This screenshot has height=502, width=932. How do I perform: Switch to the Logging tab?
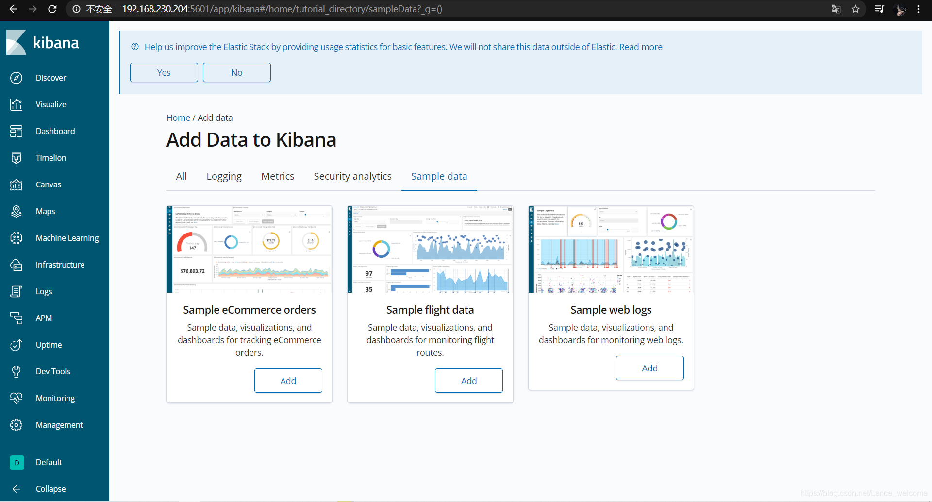[x=224, y=176]
